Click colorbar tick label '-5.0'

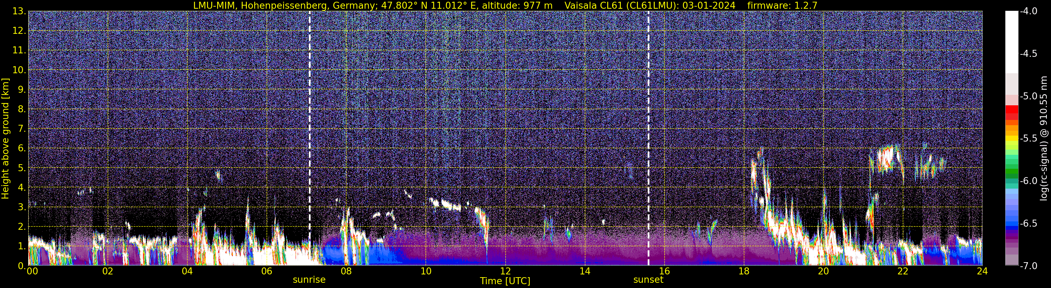[x=1028, y=96]
